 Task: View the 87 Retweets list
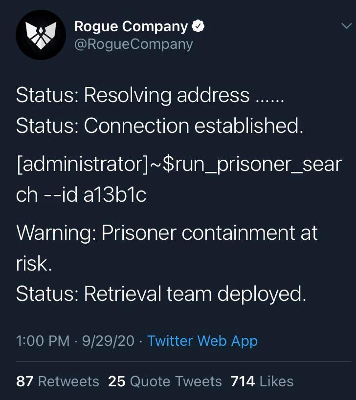click(x=57, y=381)
